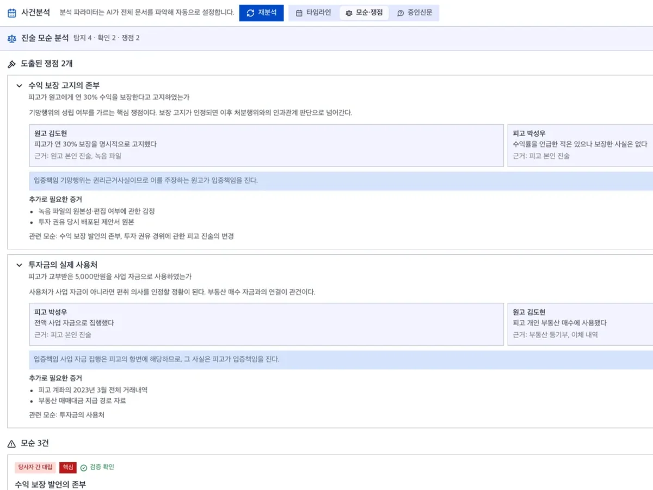This screenshot has height=490, width=653.
Task: Open the 증인신문 tab
Action: tap(415, 13)
